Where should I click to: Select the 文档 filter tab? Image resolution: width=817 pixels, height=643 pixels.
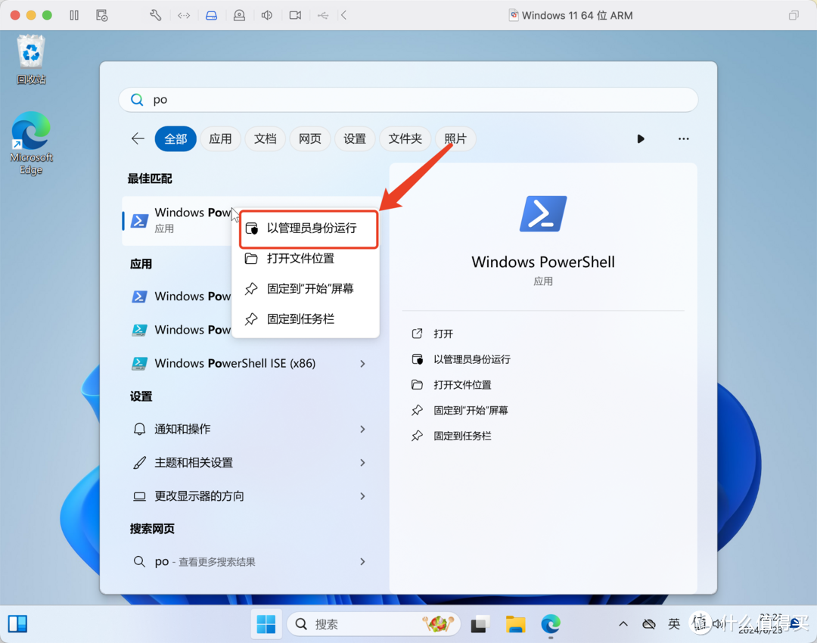point(266,138)
